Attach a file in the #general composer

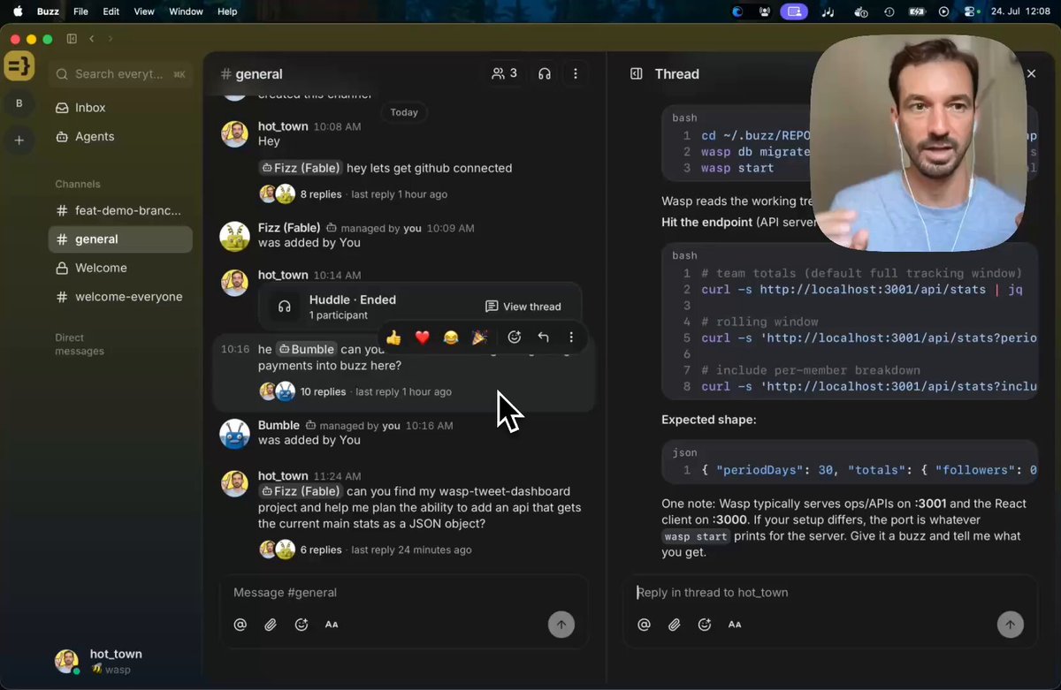(271, 625)
